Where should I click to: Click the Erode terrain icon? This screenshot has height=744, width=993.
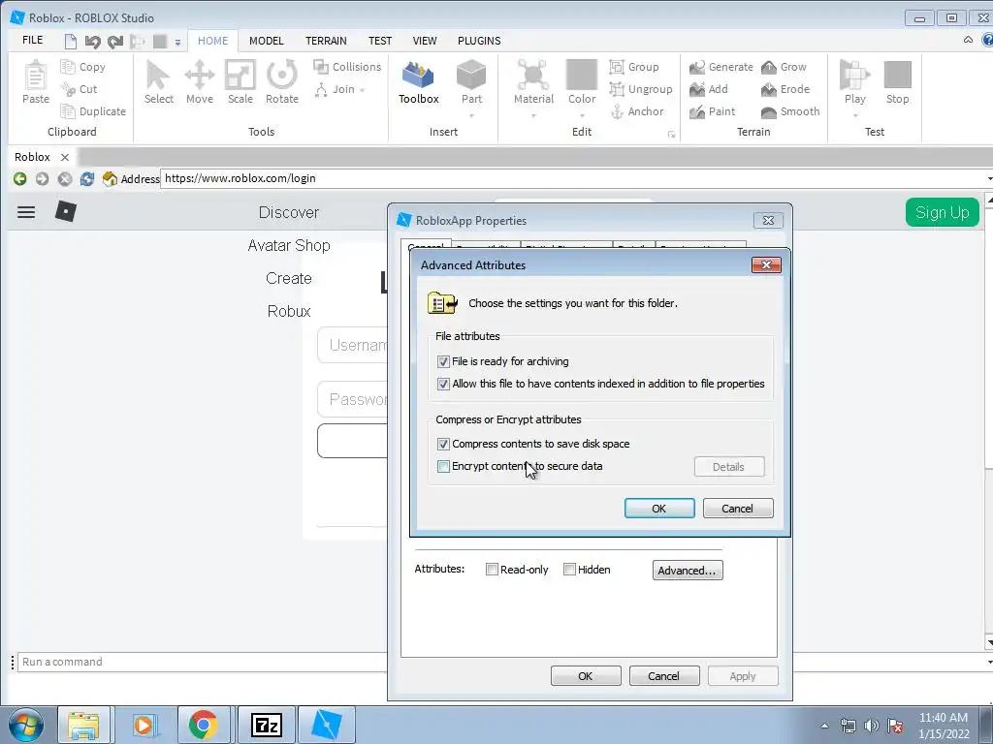coord(769,89)
